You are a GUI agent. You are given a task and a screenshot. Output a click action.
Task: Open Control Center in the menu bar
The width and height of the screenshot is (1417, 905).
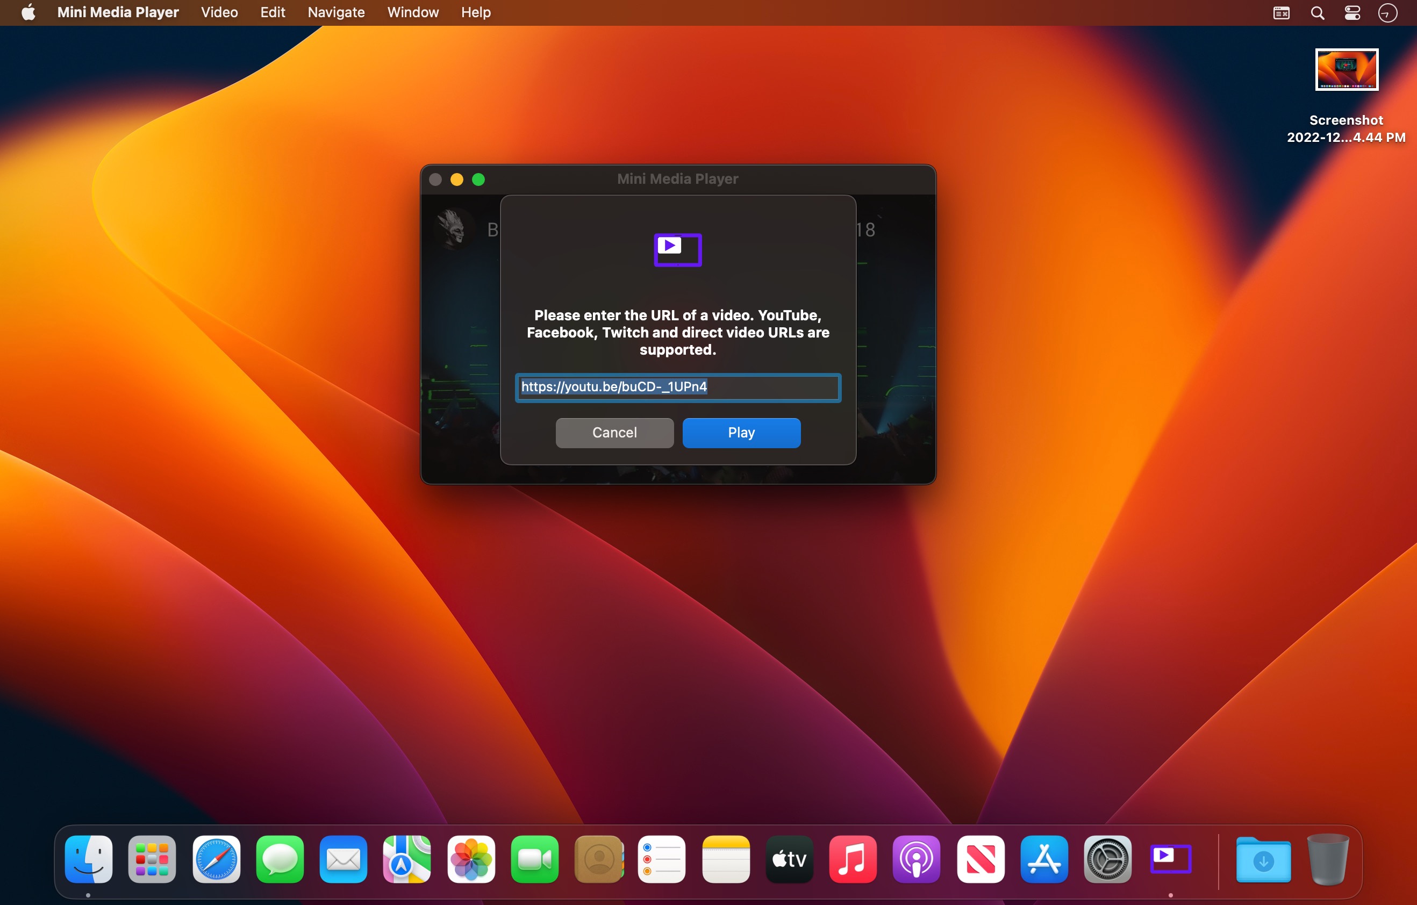(x=1352, y=13)
